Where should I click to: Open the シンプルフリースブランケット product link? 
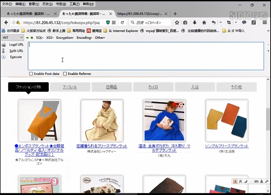pyautogui.click(x=226, y=146)
